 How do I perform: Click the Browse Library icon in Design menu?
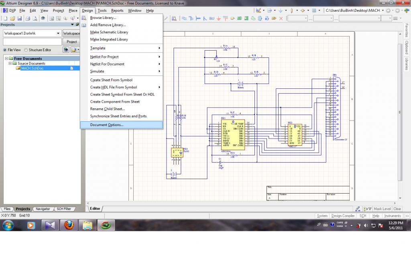pos(84,18)
